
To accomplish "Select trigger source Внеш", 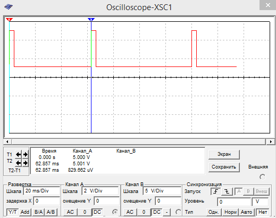I will (262, 191).
